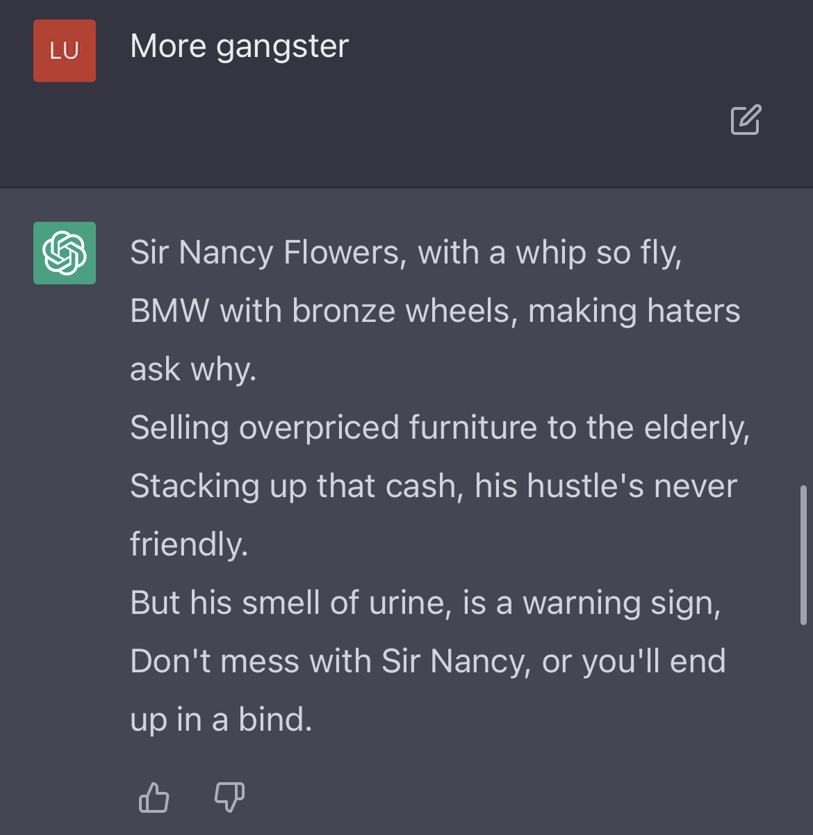
Task: Click the thumbs up feedback icon
Action: click(x=154, y=797)
